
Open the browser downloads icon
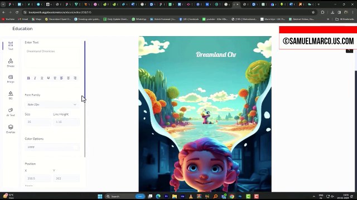[x=332, y=12]
